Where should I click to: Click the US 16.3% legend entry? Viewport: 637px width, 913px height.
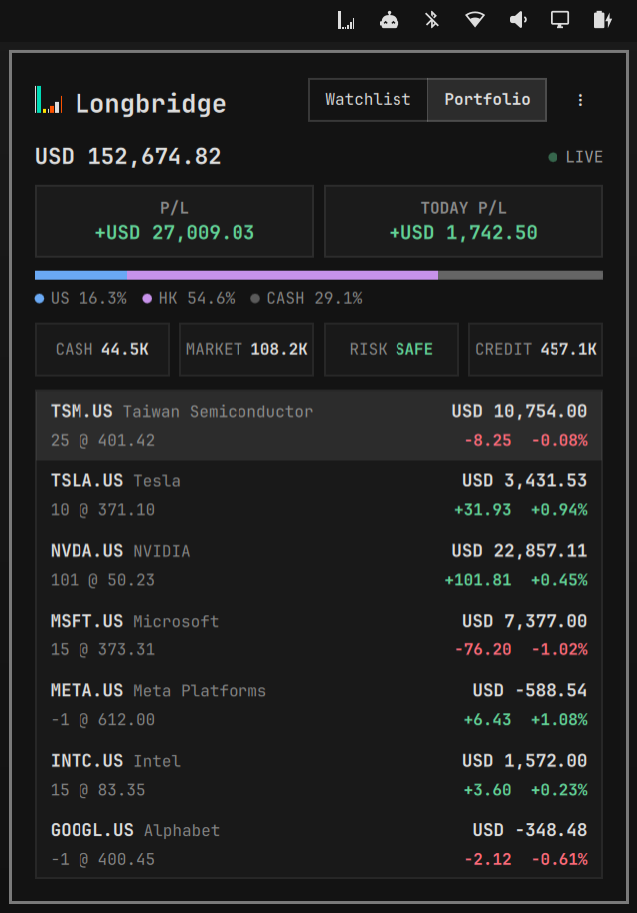[x=80, y=298]
